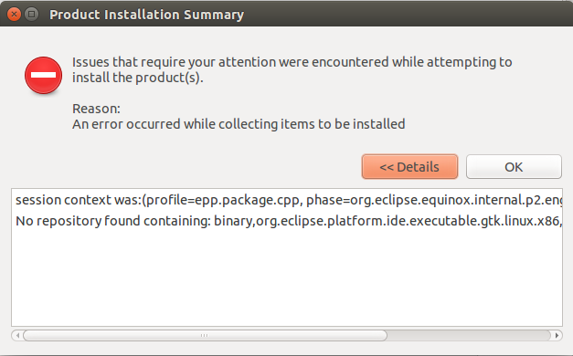
Task: Click the horizontal scrollbar thumb
Action: (x=205, y=335)
